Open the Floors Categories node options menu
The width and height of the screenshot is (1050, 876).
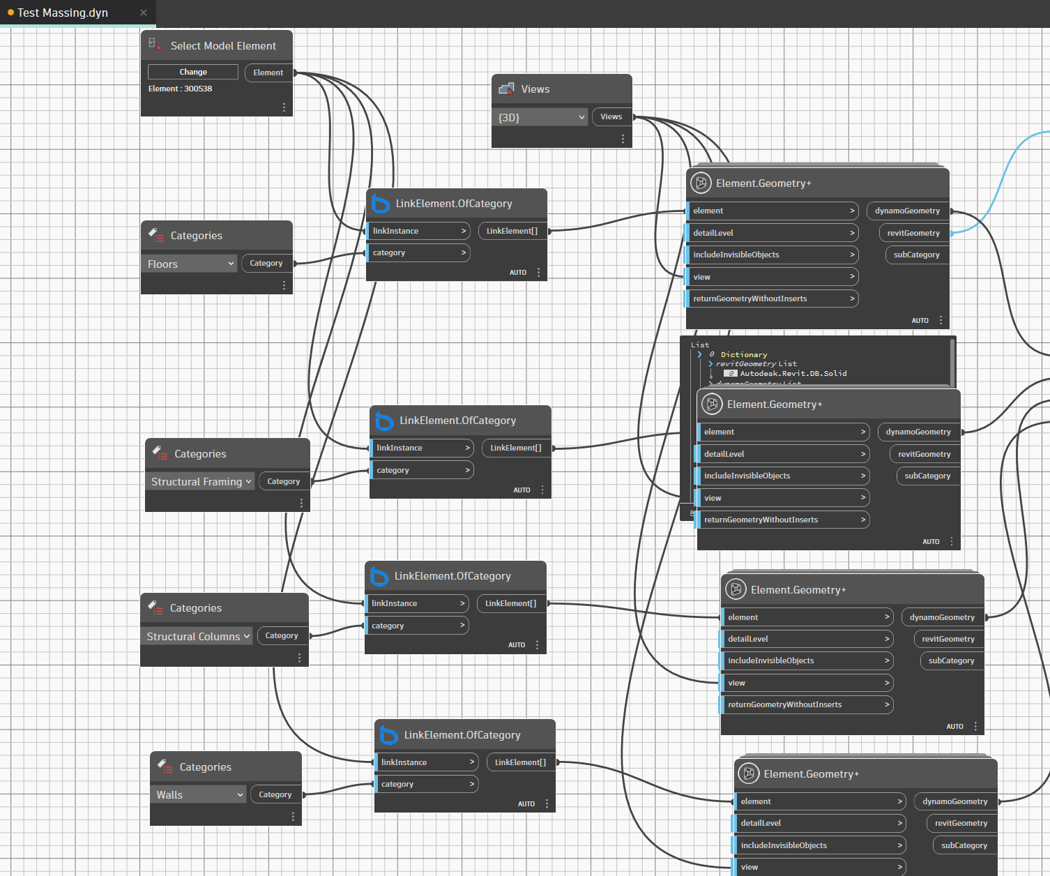pyautogui.click(x=284, y=285)
